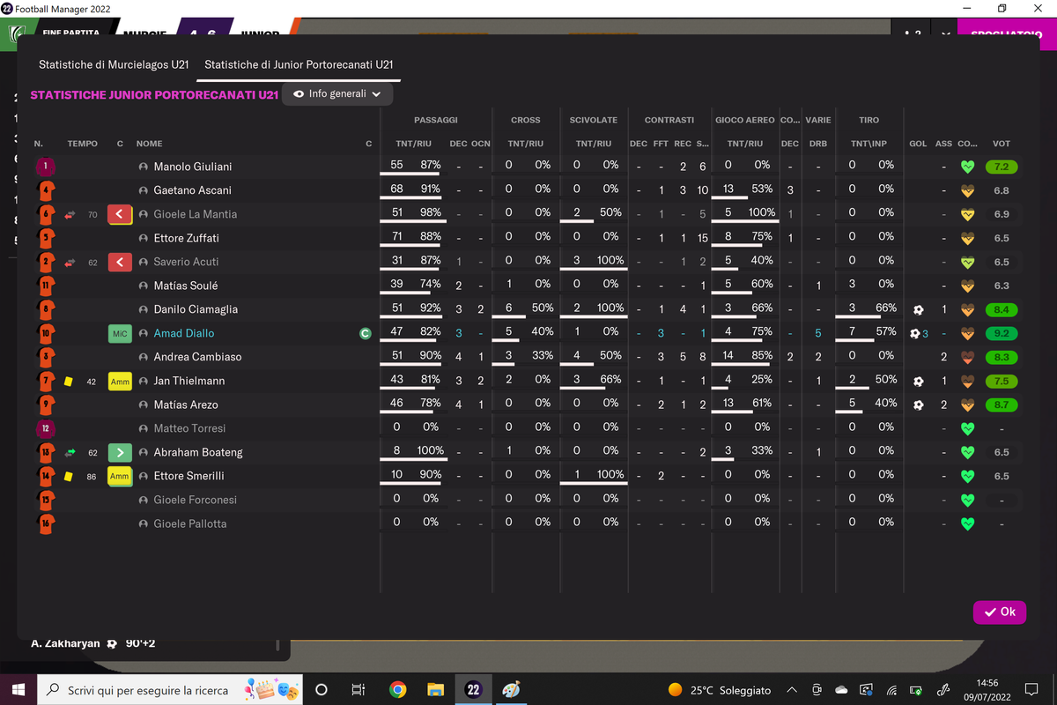This screenshot has height=705, width=1057.
Task: Click the goal ball icon for Amad Diallo
Action: tap(916, 333)
